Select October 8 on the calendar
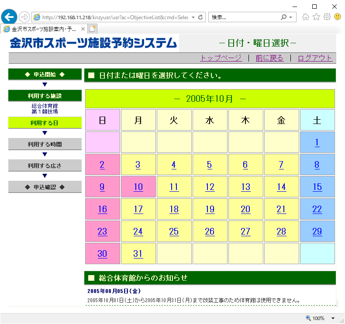The width and height of the screenshot is (345, 324). tap(317, 165)
